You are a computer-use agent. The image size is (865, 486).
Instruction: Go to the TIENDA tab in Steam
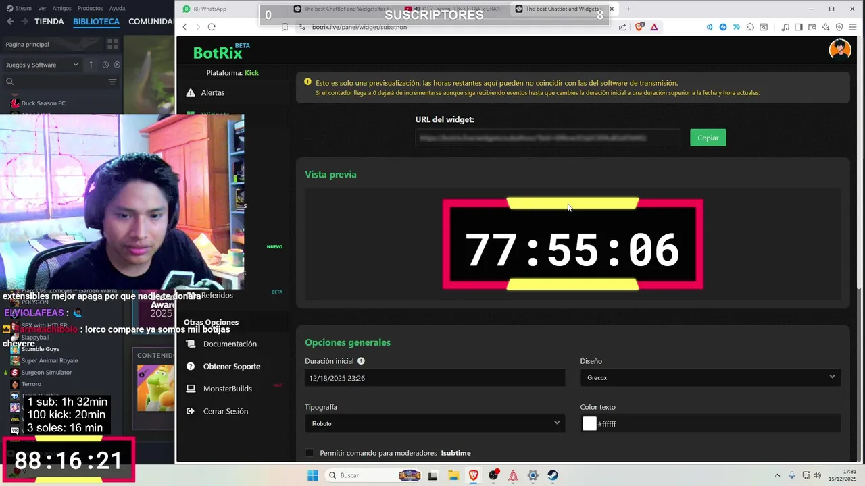tap(49, 22)
